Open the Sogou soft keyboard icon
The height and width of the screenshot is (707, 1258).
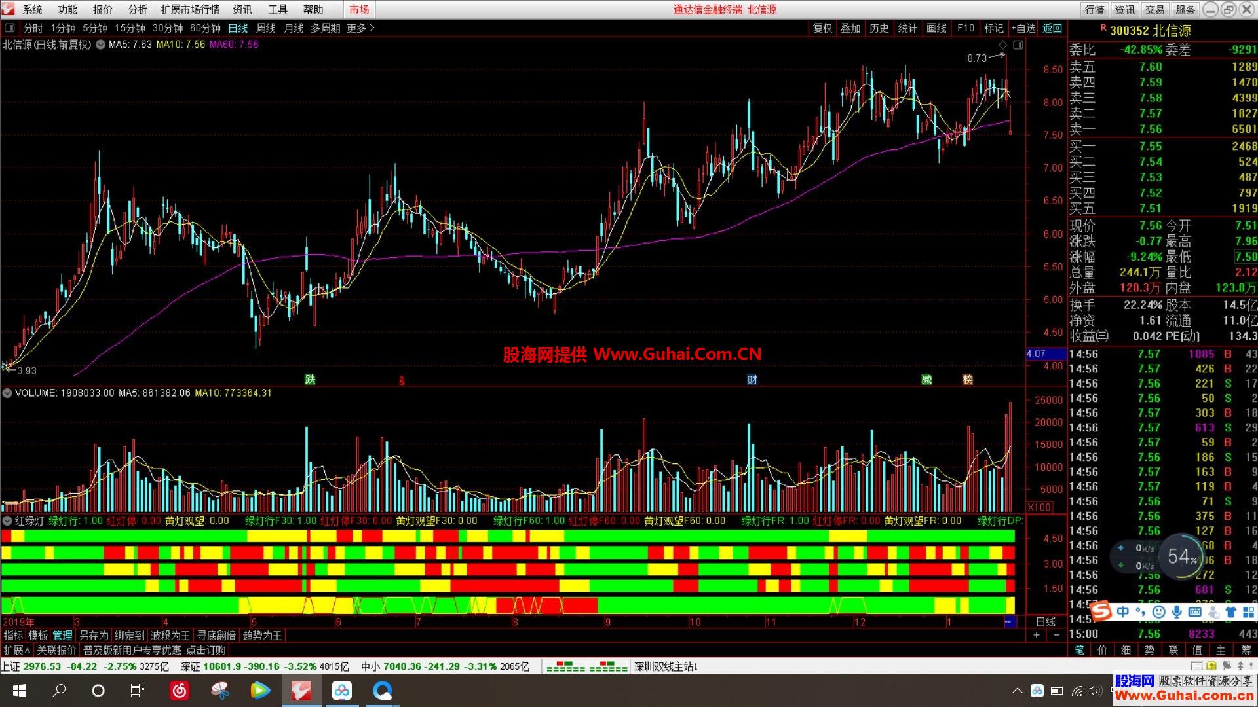pyautogui.click(x=1194, y=612)
